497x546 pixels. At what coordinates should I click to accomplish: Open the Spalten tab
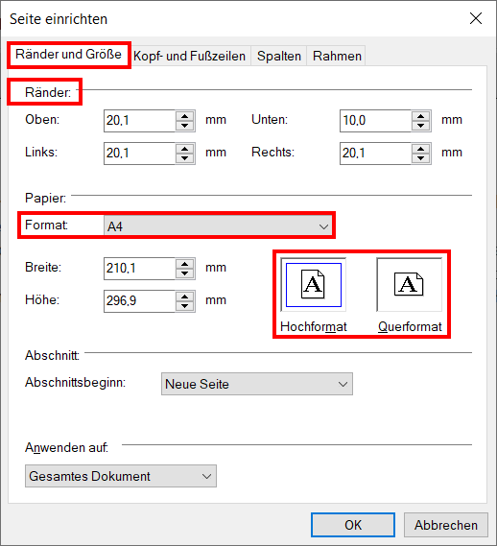coord(279,56)
